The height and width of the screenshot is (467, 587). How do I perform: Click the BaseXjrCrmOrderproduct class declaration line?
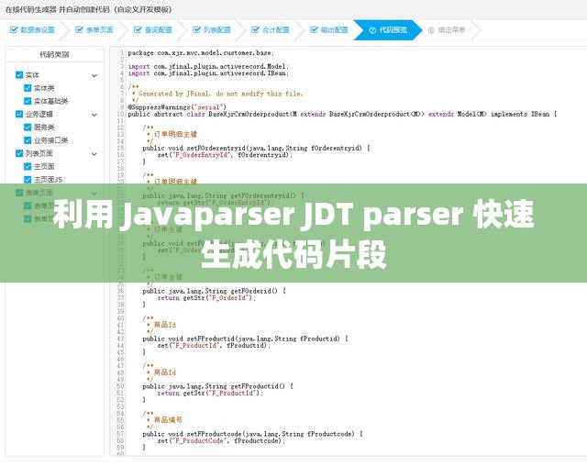coord(342,114)
